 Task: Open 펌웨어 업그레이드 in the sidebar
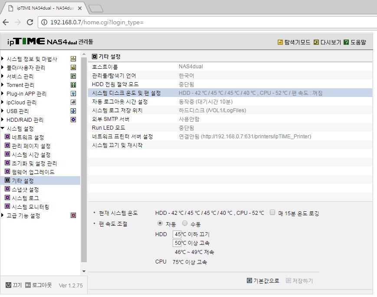click(x=33, y=172)
